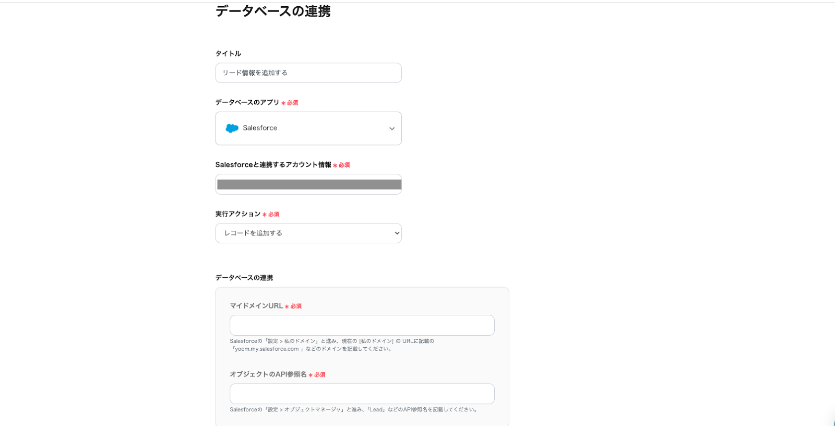Image resolution: width=835 pixels, height=426 pixels.
Task: Click the large データベースの連携 page heading
Action: point(273,11)
